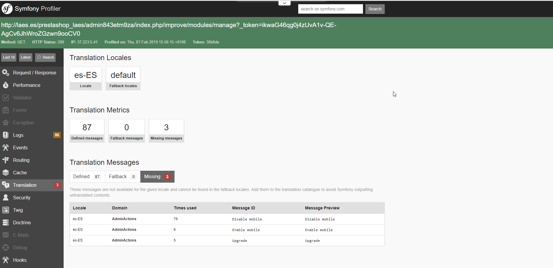This screenshot has width=553, height=268.
Task: Click the Message Preview 'Enable mobile' cell
Action: click(319, 230)
